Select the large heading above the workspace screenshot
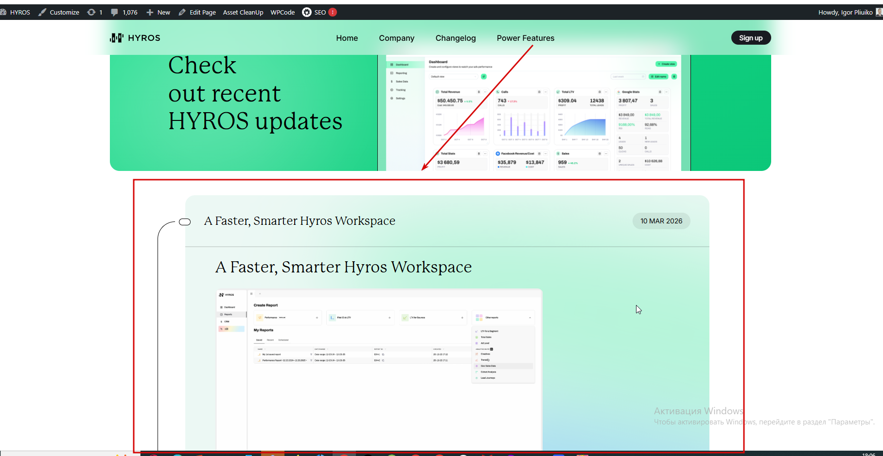 click(x=344, y=267)
